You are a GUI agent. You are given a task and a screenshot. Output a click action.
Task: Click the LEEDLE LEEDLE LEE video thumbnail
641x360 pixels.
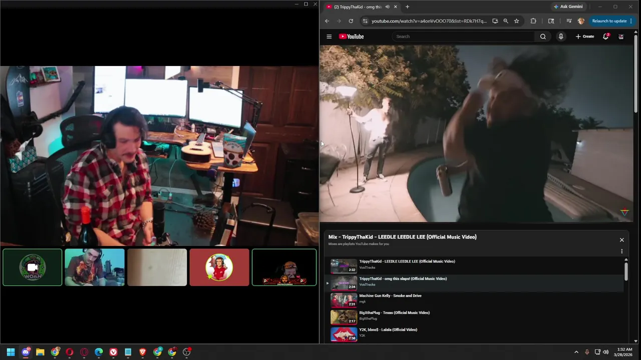click(344, 265)
